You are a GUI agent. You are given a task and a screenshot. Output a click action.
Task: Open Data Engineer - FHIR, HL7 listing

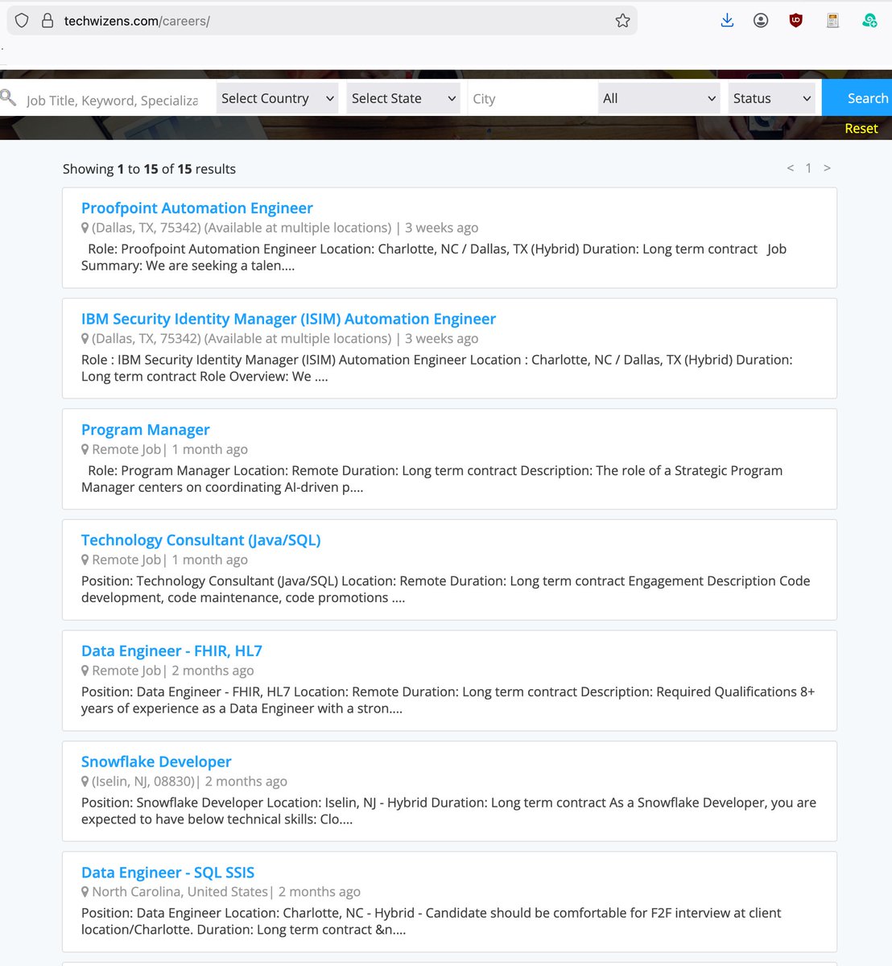click(171, 650)
